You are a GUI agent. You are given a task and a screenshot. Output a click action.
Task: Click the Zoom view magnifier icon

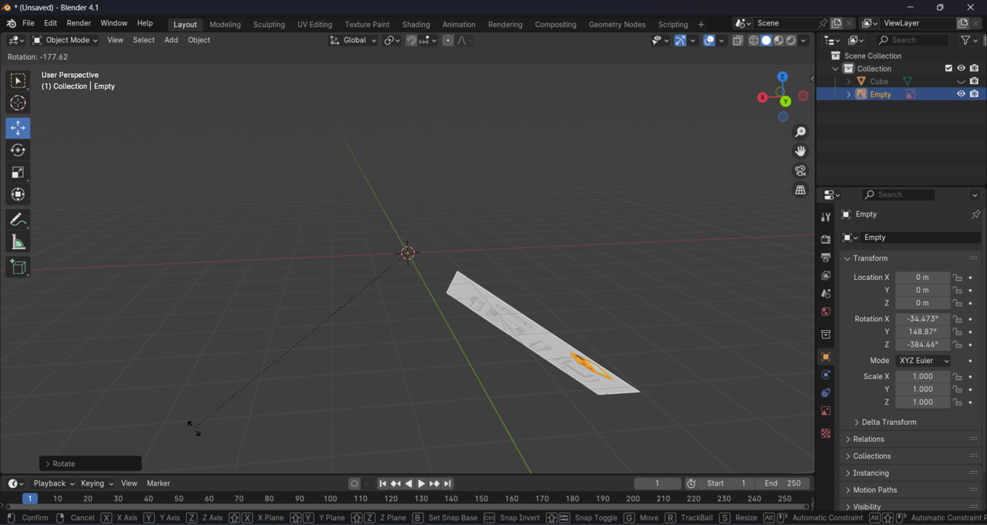[x=800, y=132]
